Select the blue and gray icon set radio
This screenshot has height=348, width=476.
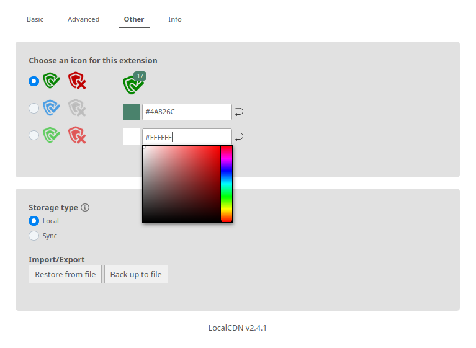pyautogui.click(x=34, y=108)
